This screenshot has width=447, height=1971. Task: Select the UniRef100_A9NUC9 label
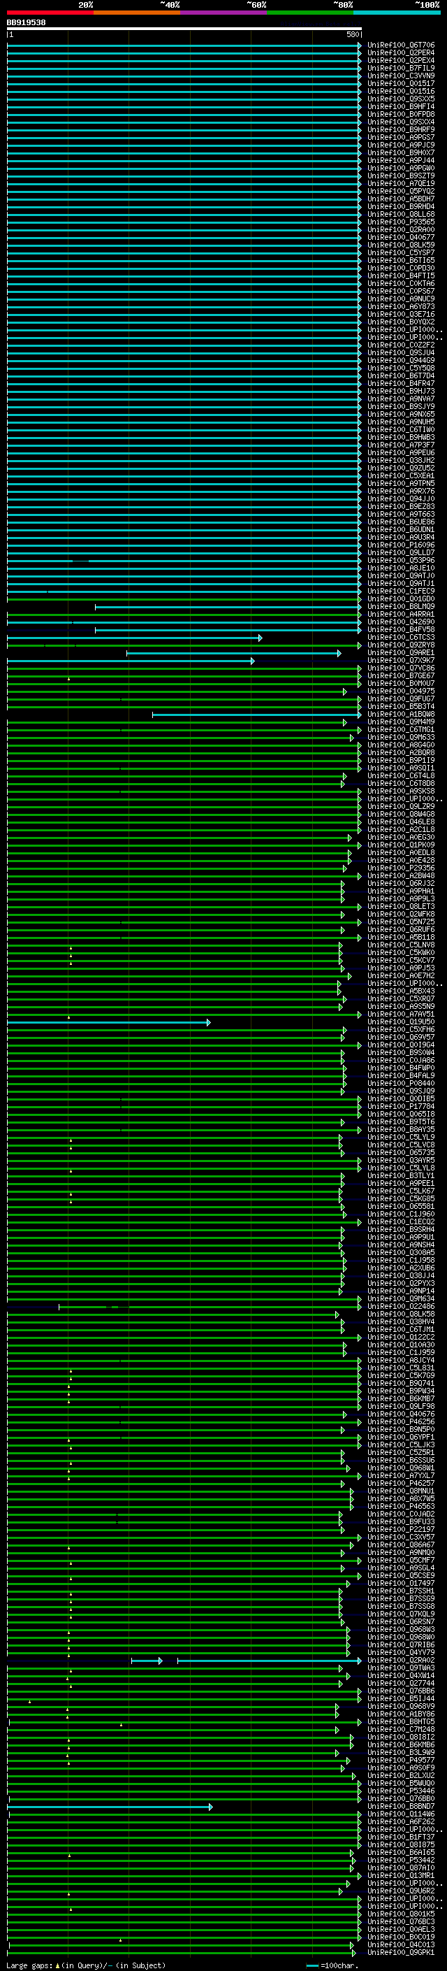pos(401,299)
